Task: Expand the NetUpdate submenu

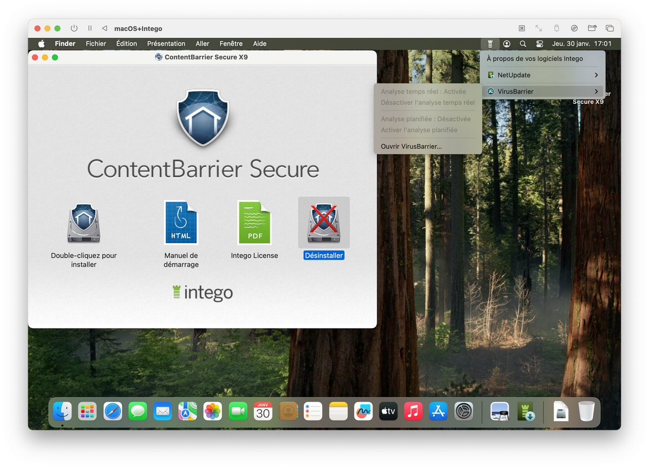Action: pos(542,75)
